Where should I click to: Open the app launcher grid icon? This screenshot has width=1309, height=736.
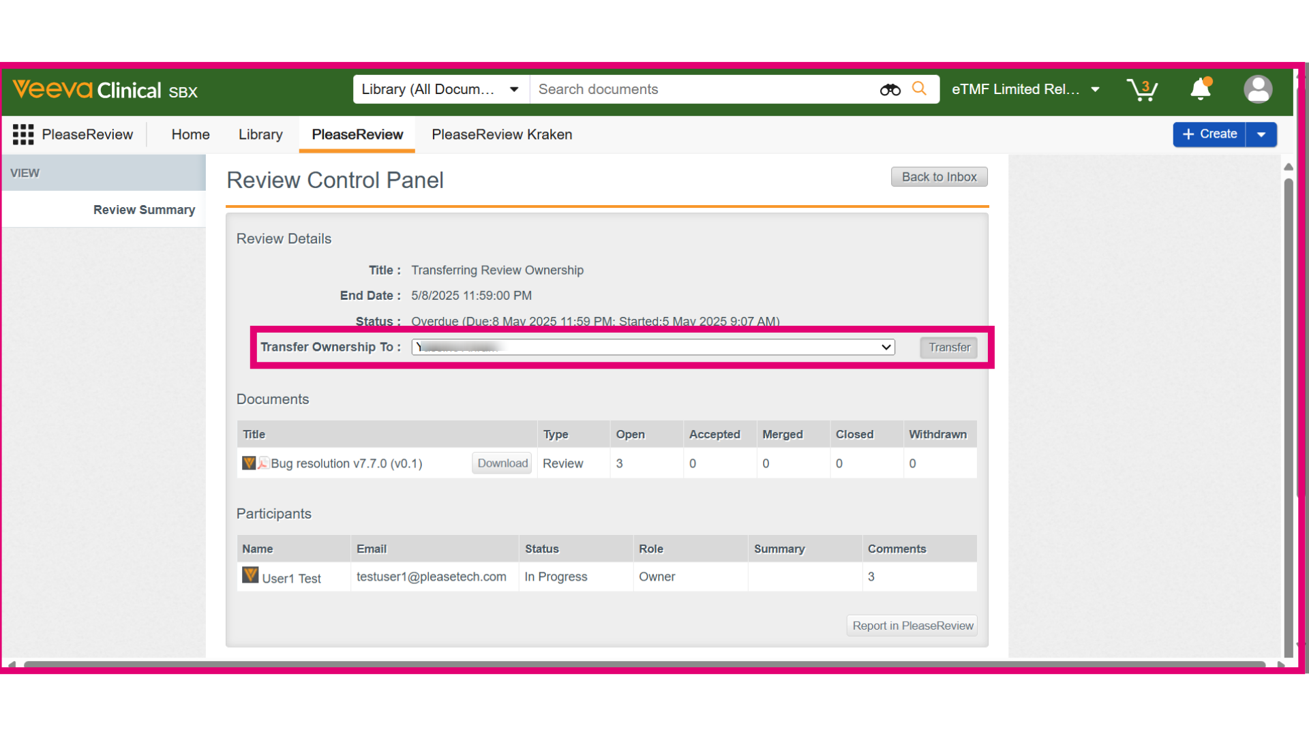point(23,134)
